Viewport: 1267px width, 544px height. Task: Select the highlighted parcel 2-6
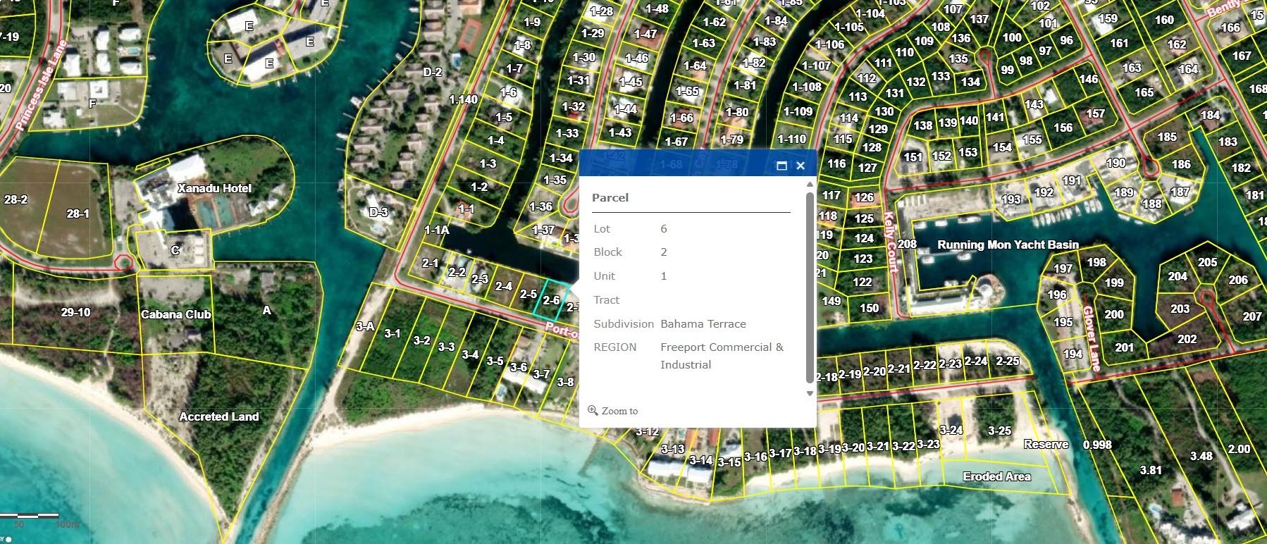(550, 301)
